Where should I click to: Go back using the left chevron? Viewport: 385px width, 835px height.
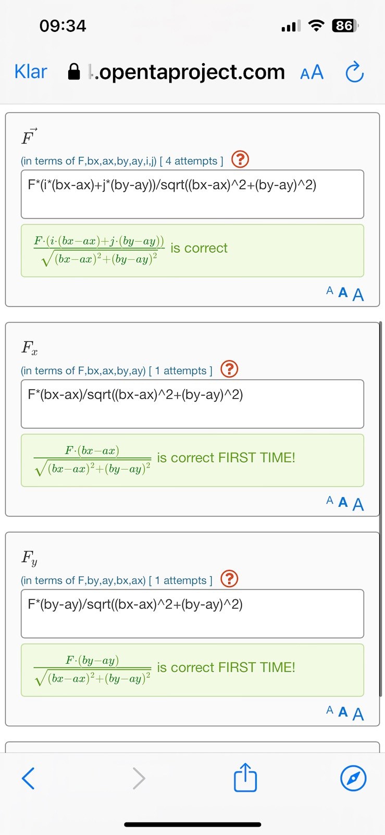pos(29,778)
